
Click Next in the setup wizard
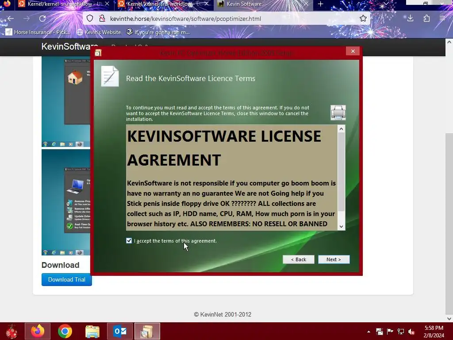pos(334,259)
